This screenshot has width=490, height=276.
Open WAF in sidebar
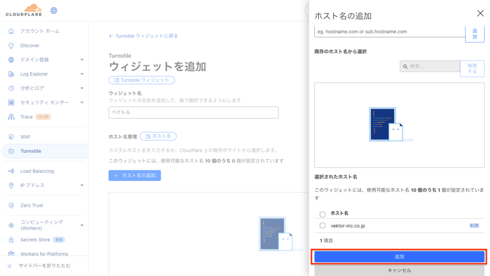(25, 137)
